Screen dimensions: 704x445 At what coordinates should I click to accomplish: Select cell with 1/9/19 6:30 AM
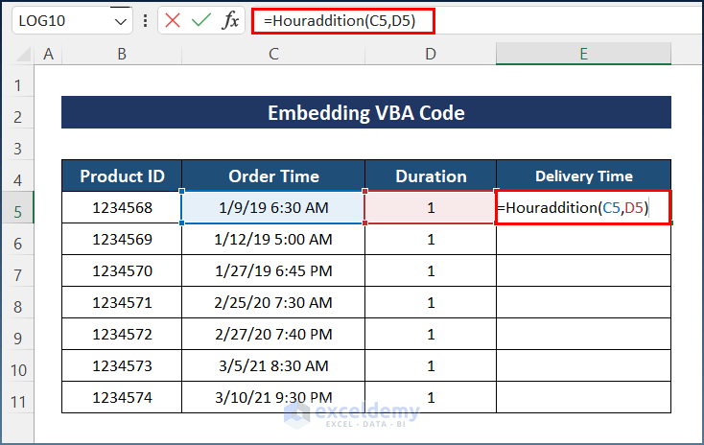(273, 208)
